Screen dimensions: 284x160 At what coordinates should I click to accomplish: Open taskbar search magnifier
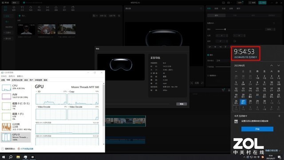pos(11,157)
